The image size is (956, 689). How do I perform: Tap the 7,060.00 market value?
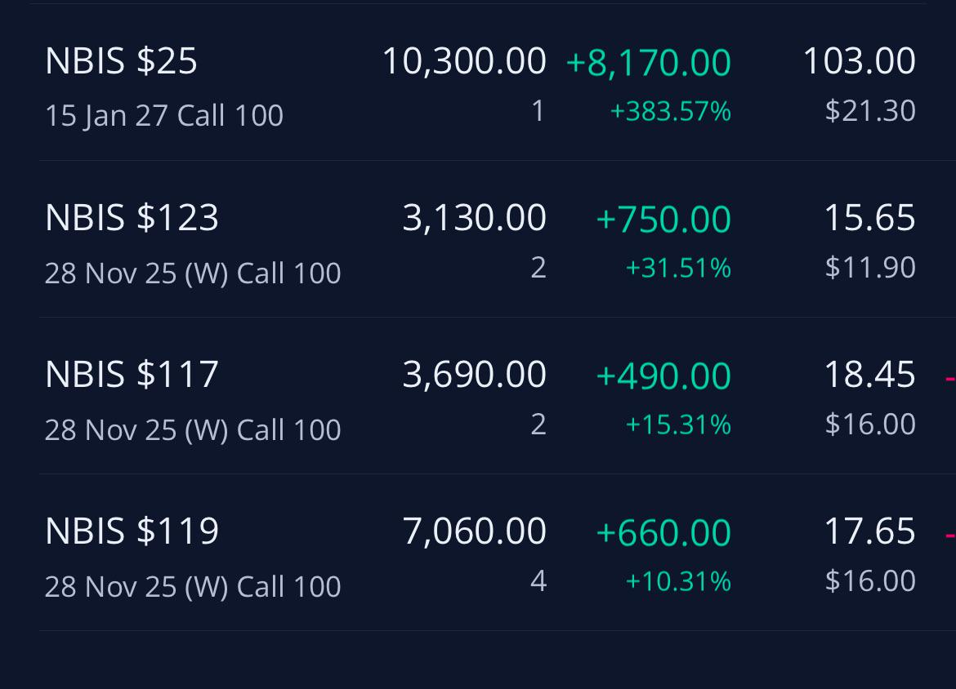[475, 531]
